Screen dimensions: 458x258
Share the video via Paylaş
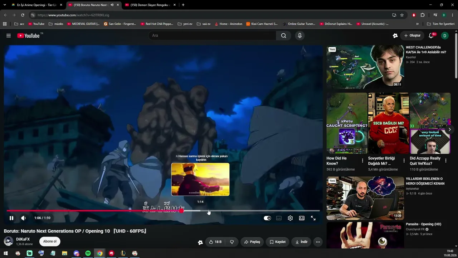[252, 242]
